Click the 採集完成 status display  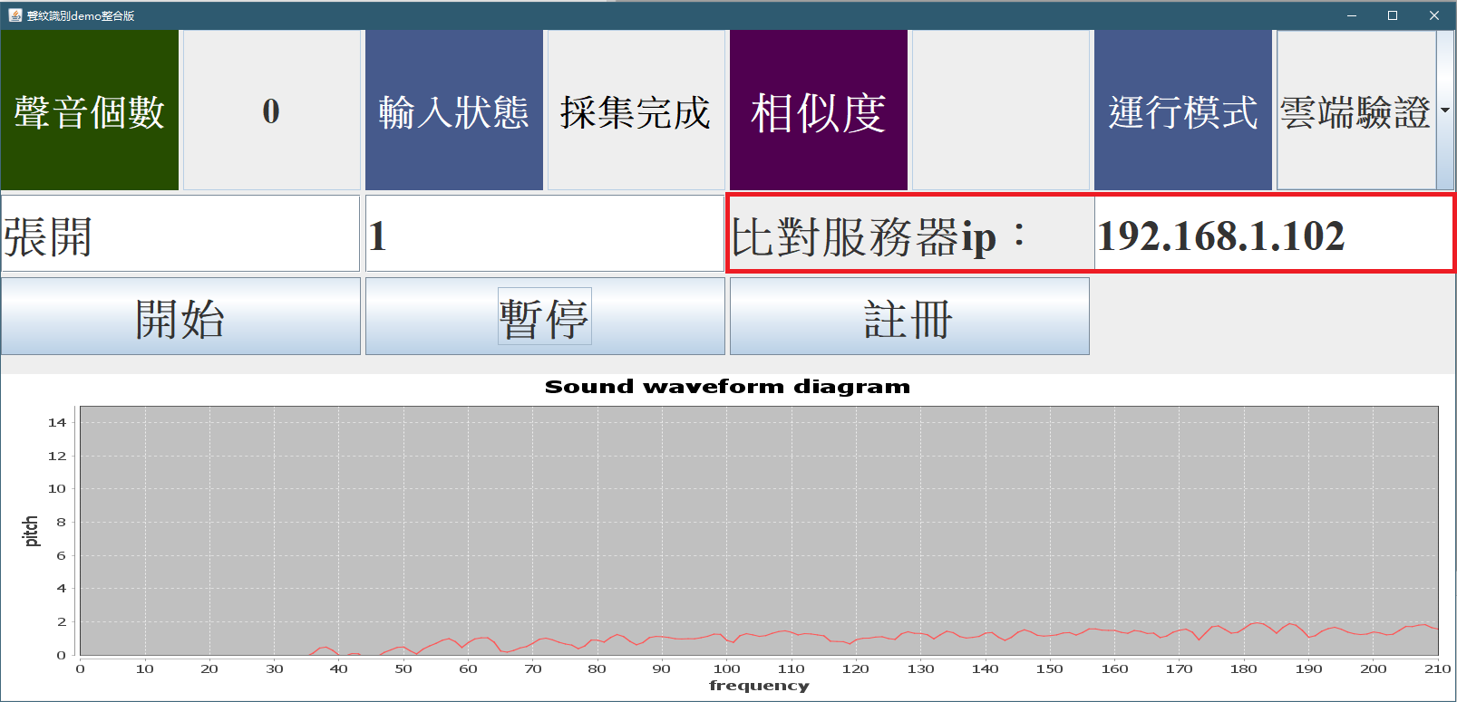636,111
